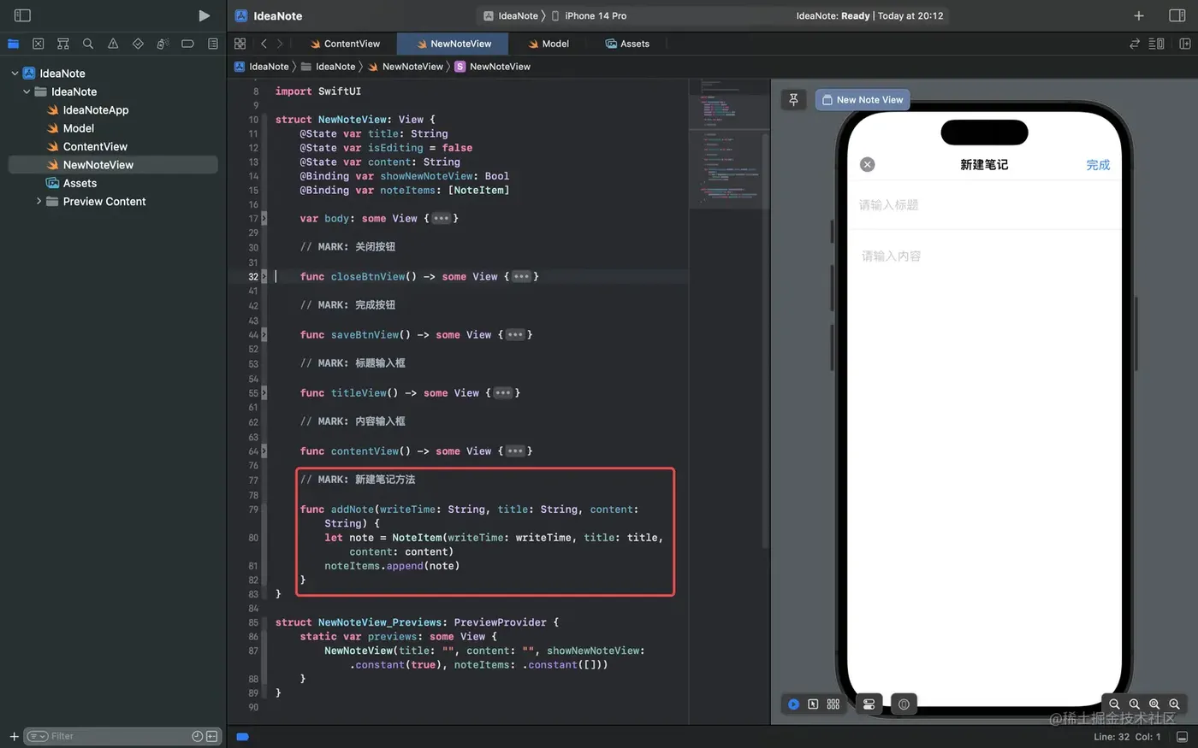
Task: Open the Debug navigator spray icon
Action: click(x=163, y=44)
